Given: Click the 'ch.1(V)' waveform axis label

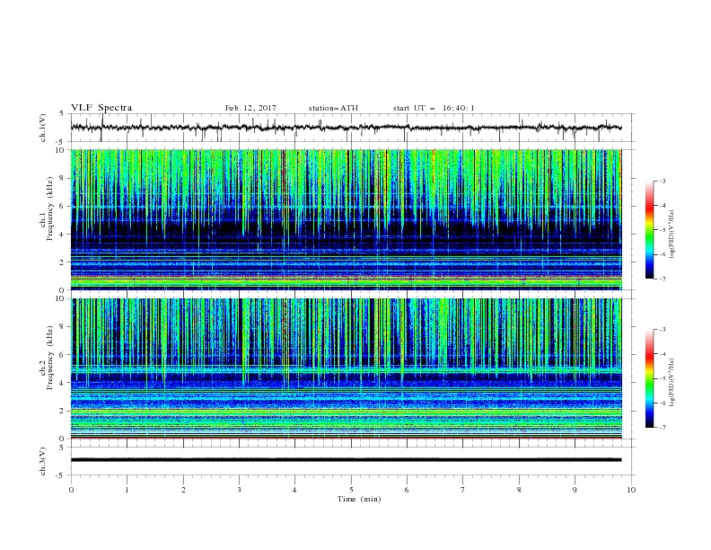Looking at the screenshot, I should pos(43,128).
